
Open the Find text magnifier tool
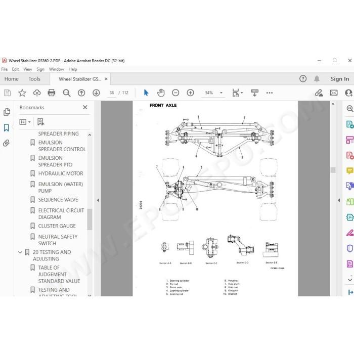point(67,93)
